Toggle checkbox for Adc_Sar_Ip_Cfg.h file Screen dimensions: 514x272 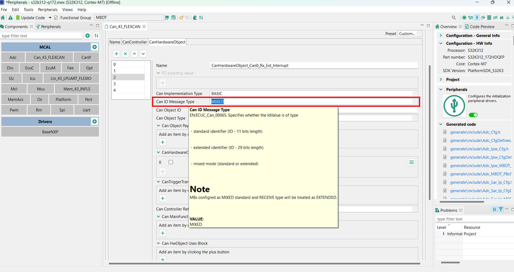point(445,183)
